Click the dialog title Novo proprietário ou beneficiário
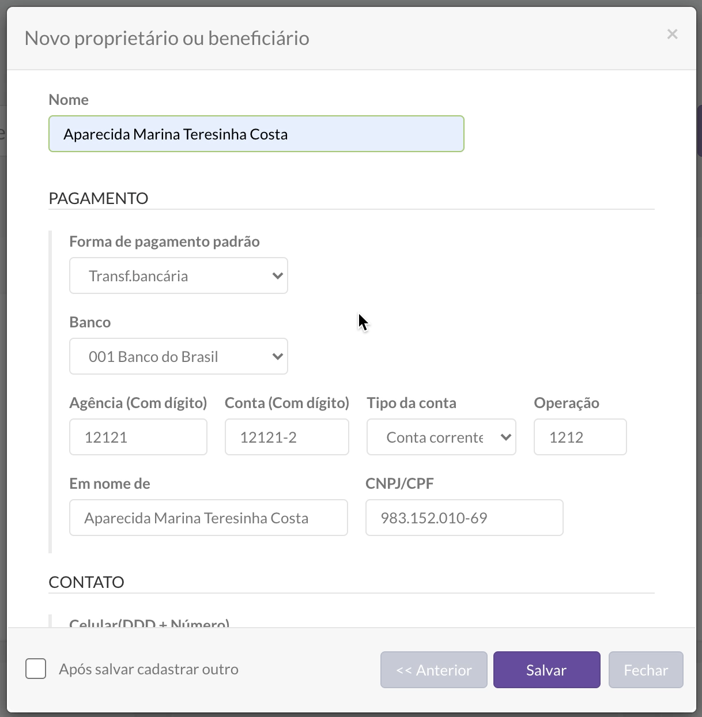 (167, 39)
